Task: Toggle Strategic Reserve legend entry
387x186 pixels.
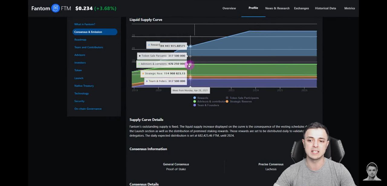Action: tap(239, 102)
